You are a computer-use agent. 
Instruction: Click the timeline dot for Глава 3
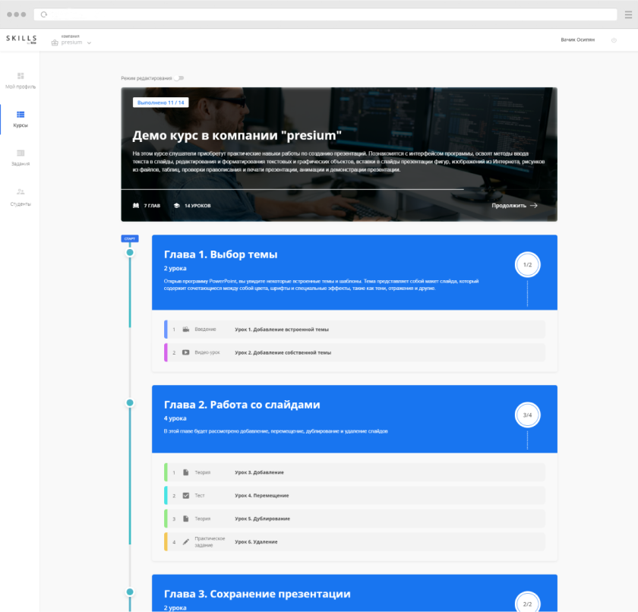[130, 591]
